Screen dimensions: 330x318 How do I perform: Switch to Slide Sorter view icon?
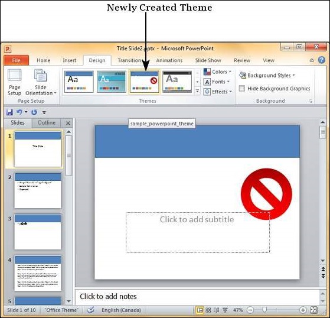tap(208, 310)
